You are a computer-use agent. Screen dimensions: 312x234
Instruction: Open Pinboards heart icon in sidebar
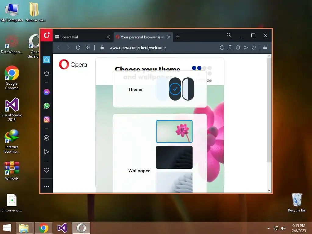[46, 170]
